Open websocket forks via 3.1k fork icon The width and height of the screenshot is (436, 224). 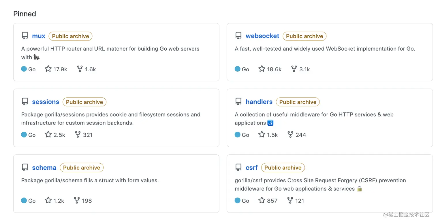pyautogui.click(x=294, y=69)
